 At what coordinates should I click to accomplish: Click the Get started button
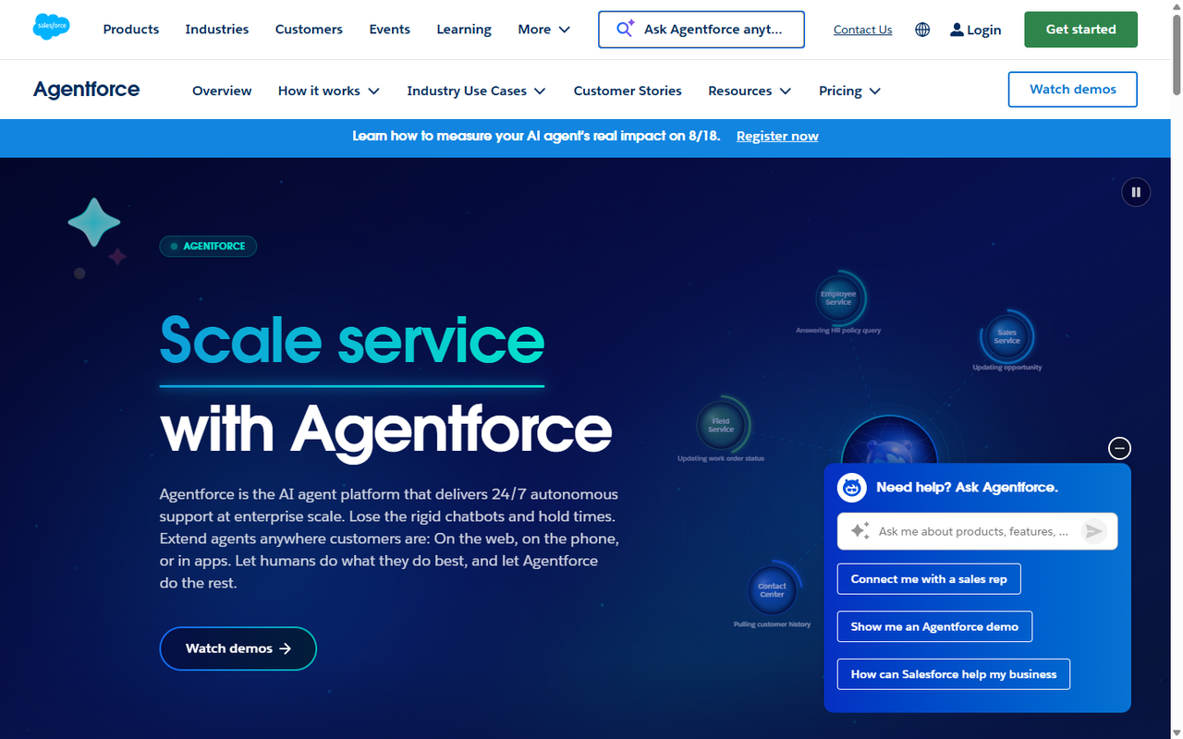1080,30
